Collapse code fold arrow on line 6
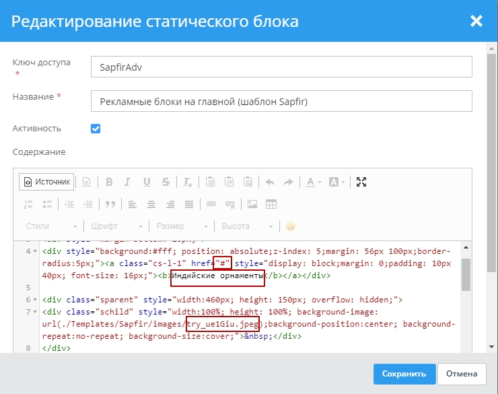498x394 pixels. click(36, 300)
